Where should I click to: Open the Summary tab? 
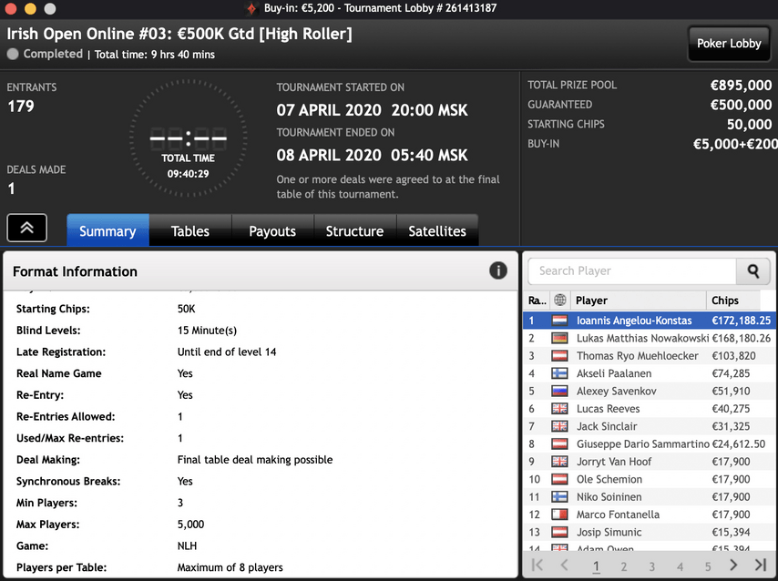pos(107,230)
